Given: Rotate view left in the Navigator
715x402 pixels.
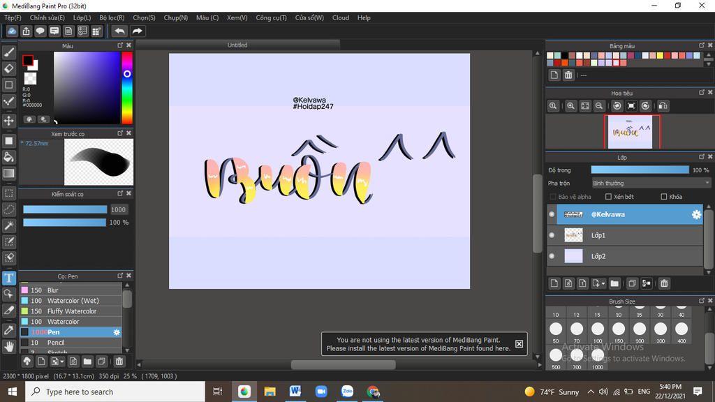Looking at the screenshot, I should point(617,106).
